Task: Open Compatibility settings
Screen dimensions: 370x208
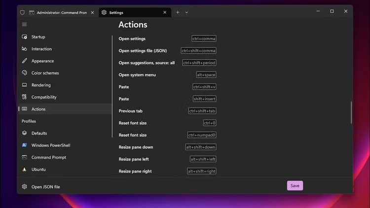Action: pos(65,97)
